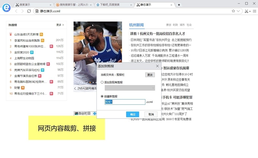Open hot search 山东连续3天无新增
258x158 pixels.
26,34
